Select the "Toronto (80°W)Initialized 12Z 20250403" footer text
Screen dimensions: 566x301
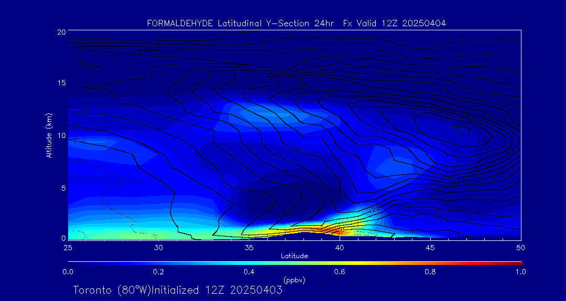pyautogui.click(x=178, y=290)
